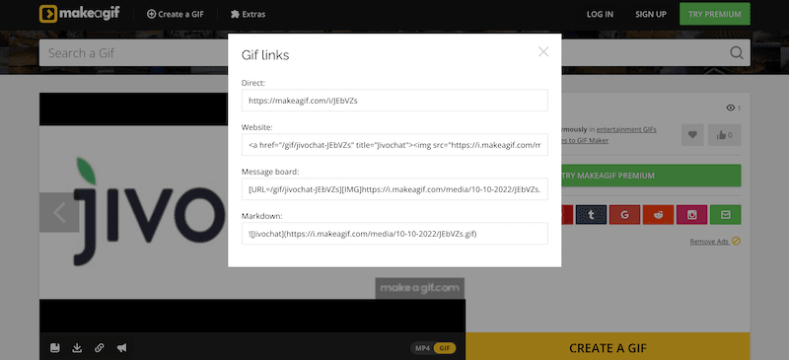Click the heart favorite icon
The width and height of the screenshot is (789, 360).
tap(692, 135)
